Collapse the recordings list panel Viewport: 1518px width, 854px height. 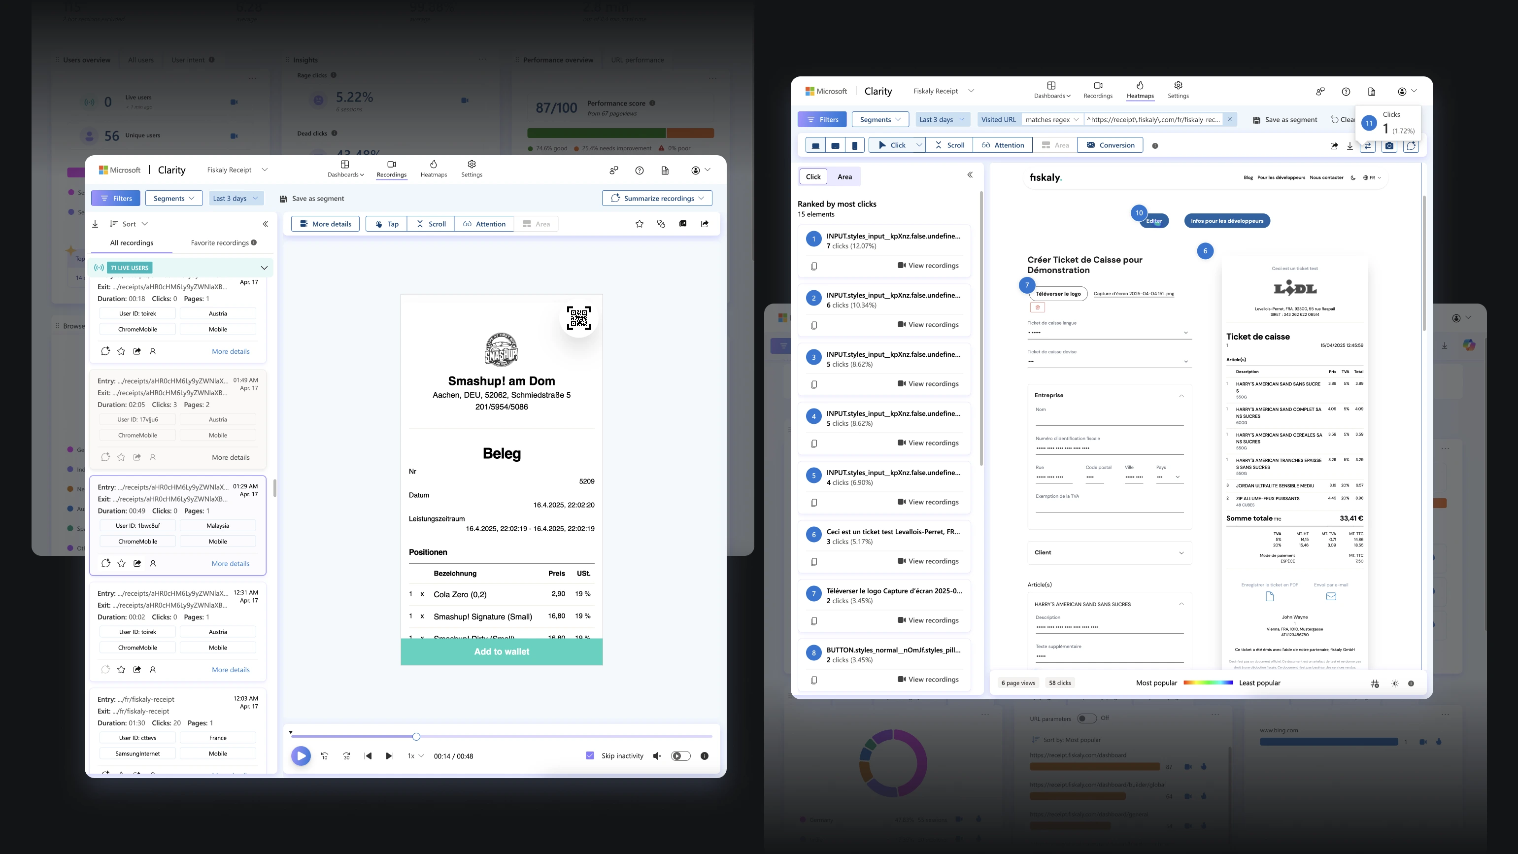pyautogui.click(x=265, y=224)
